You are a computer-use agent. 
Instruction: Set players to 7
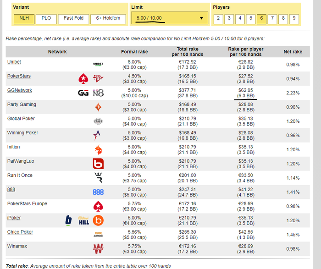click(272, 19)
